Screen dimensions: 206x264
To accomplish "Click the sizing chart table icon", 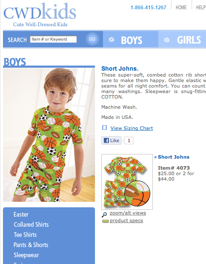I will [x=104, y=128].
